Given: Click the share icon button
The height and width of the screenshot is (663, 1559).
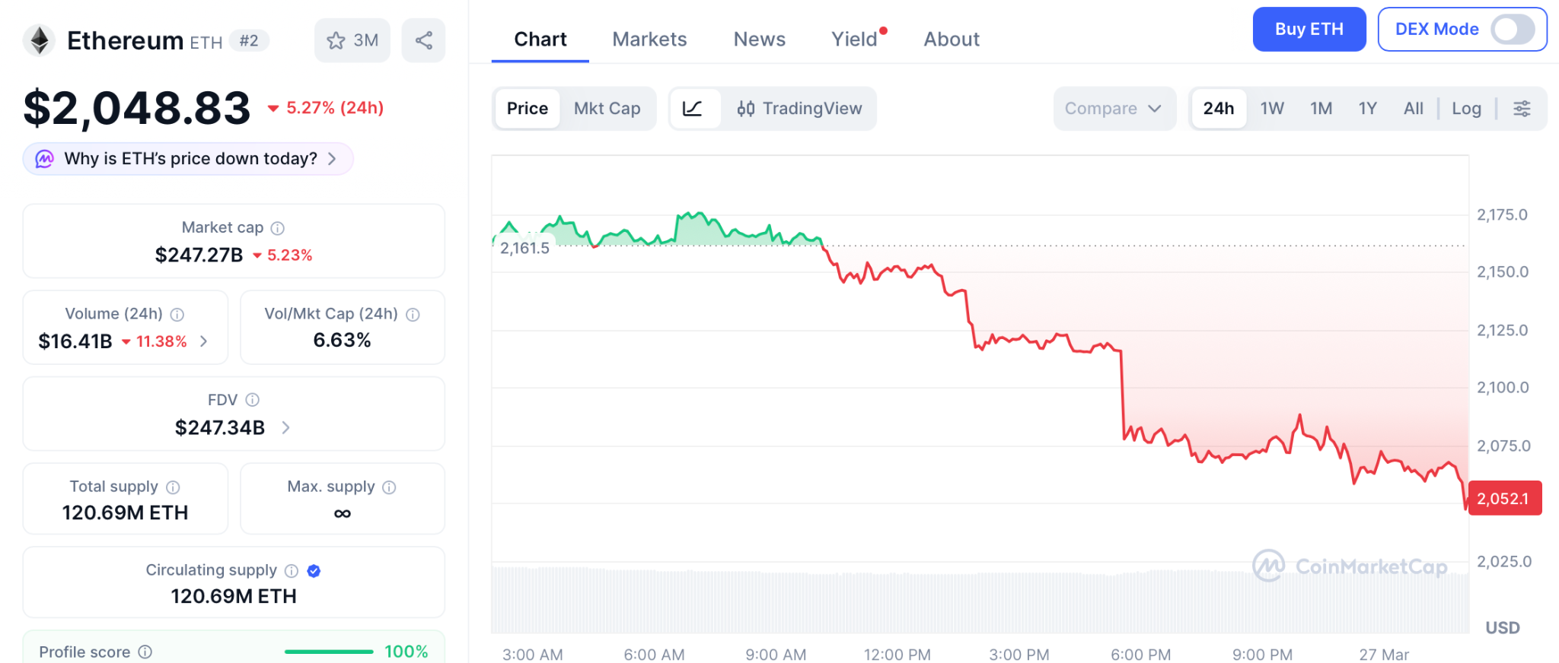Looking at the screenshot, I should point(423,40).
